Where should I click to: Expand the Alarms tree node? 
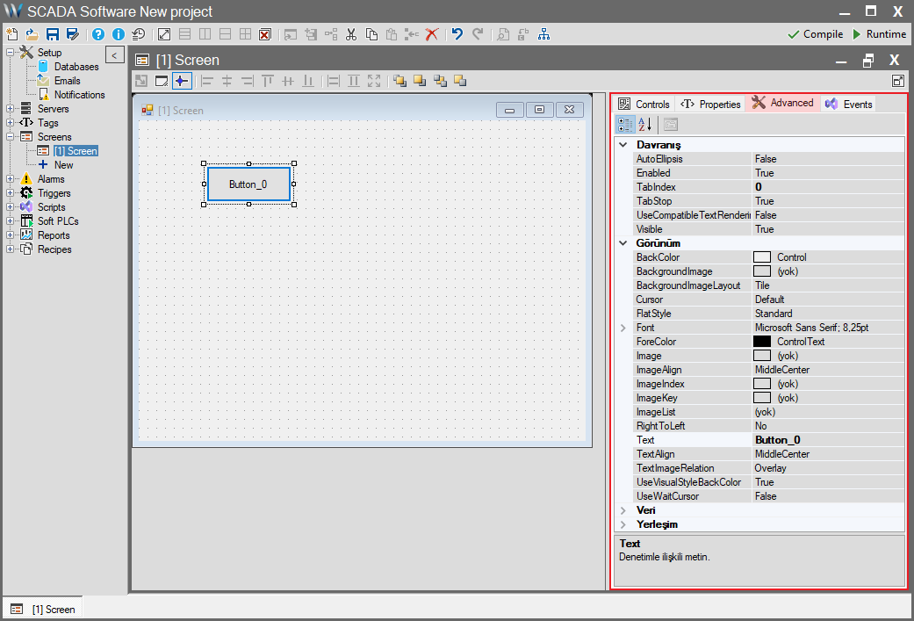(10, 179)
